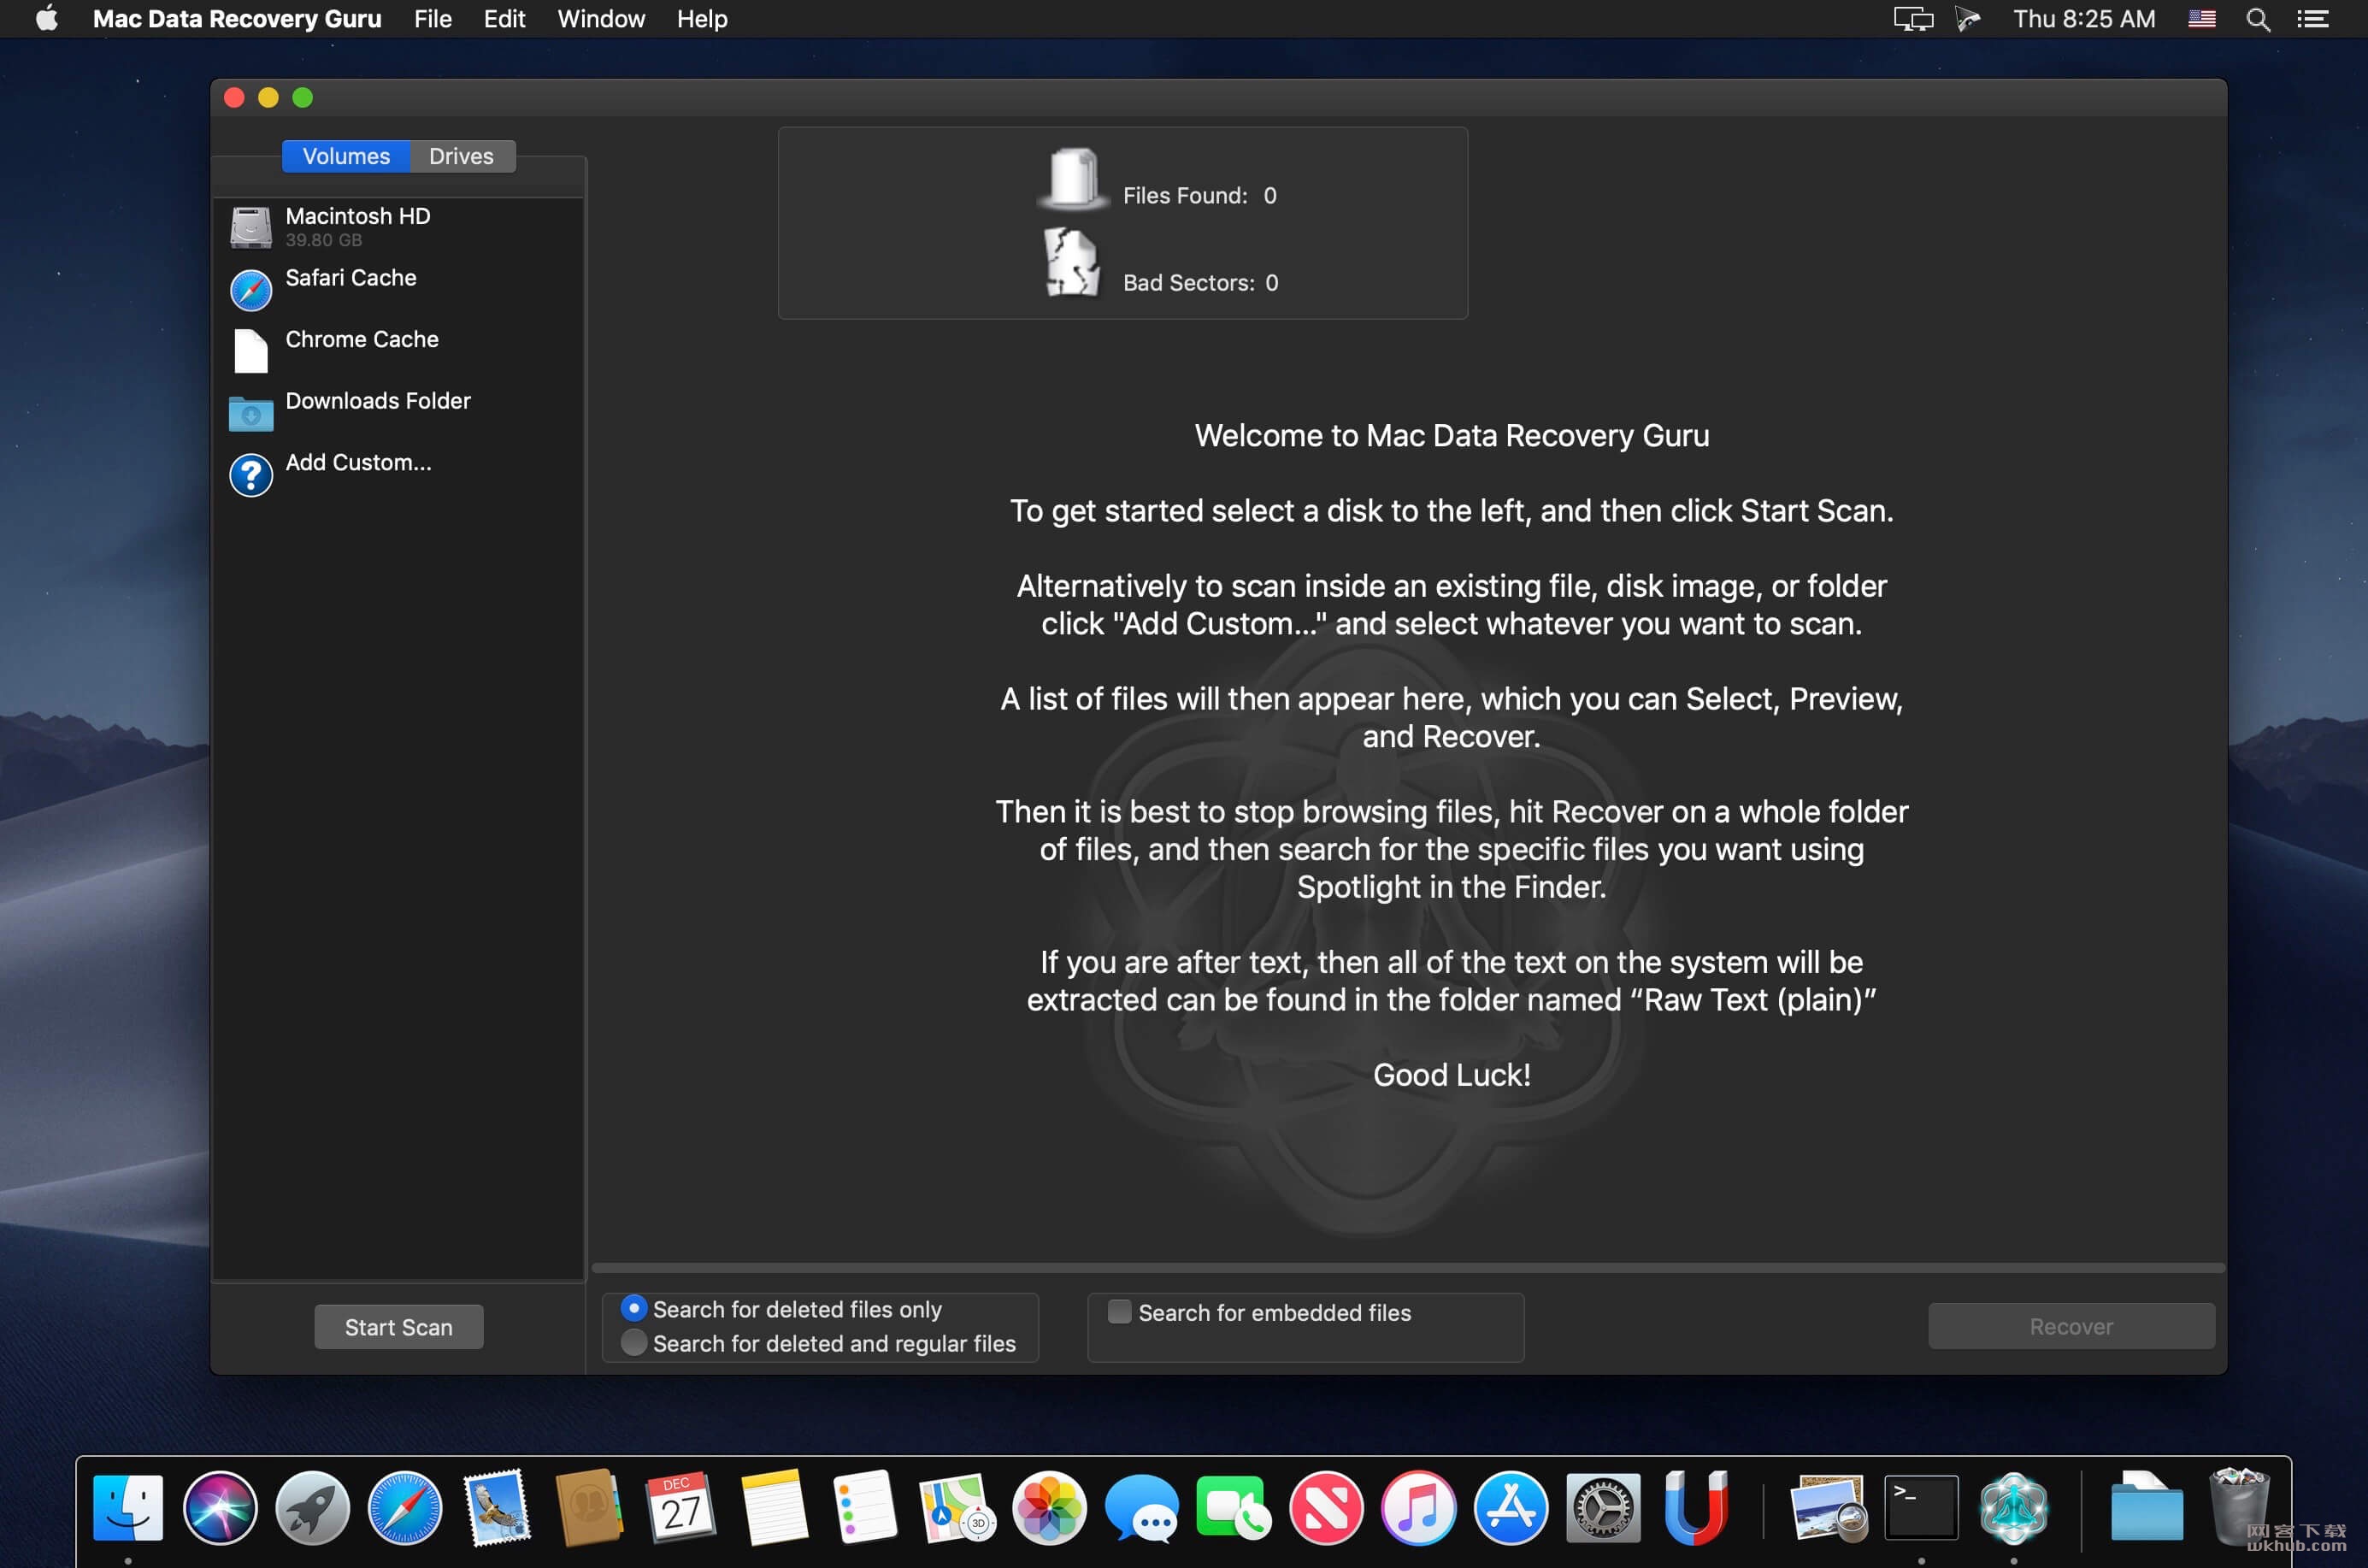Open the magnet app in Dock
Viewport: 2368px width, 1568px height.
coord(1695,1508)
